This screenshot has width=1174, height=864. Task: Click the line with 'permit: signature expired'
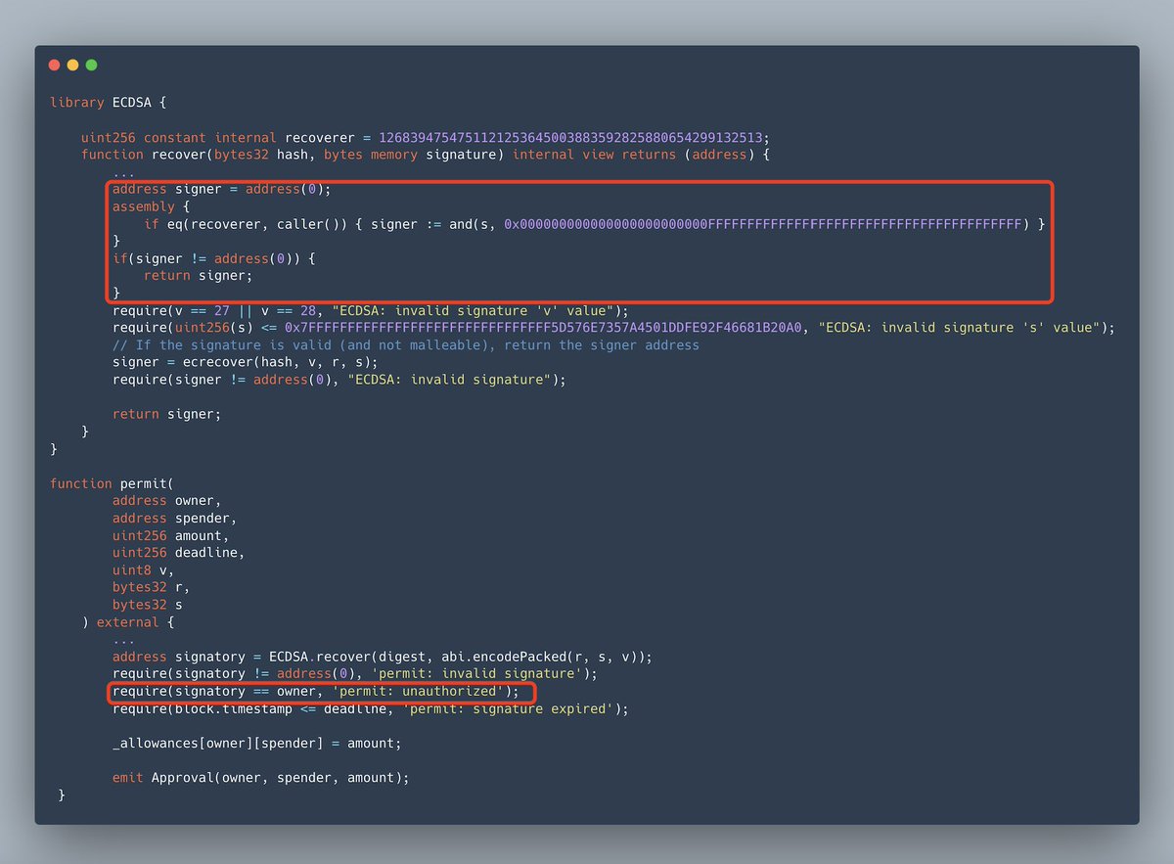click(x=370, y=708)
